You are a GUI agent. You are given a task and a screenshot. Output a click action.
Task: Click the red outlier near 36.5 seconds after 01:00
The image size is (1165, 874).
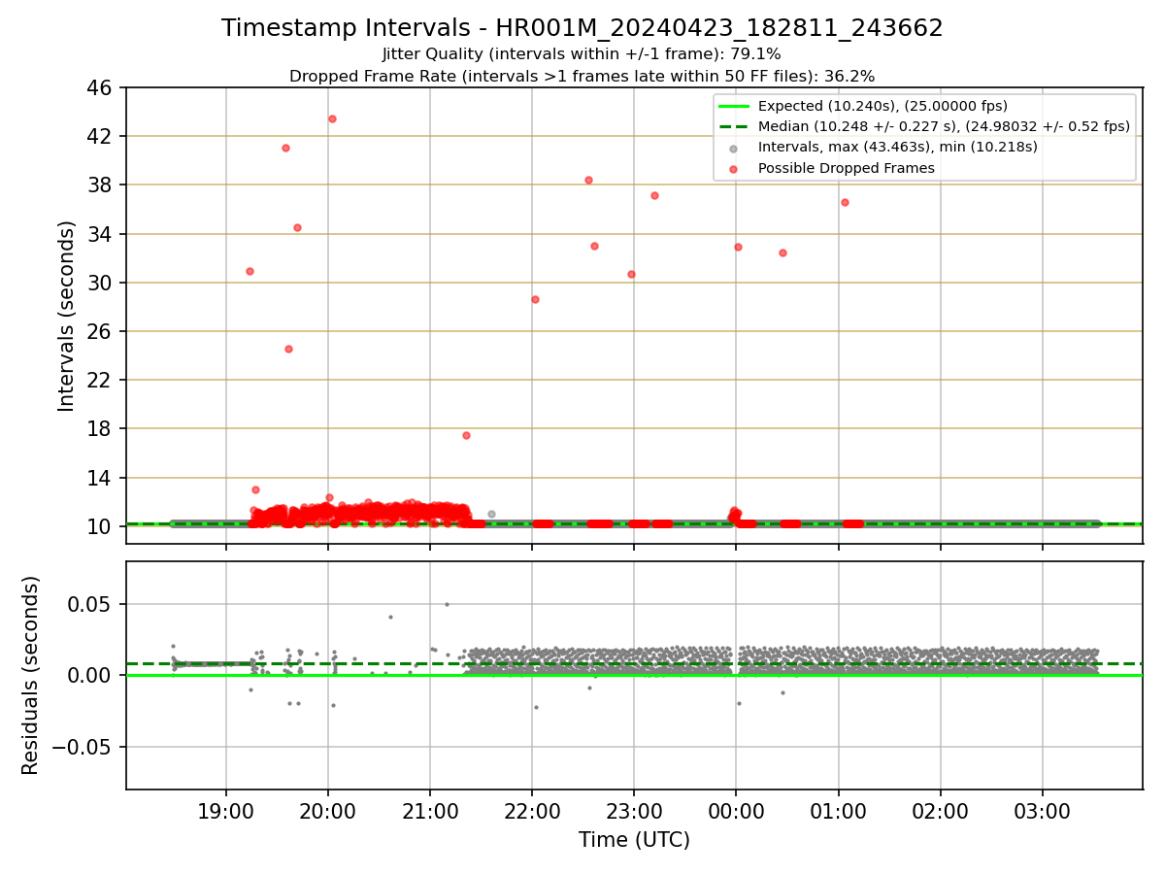[x=845, y=202]
